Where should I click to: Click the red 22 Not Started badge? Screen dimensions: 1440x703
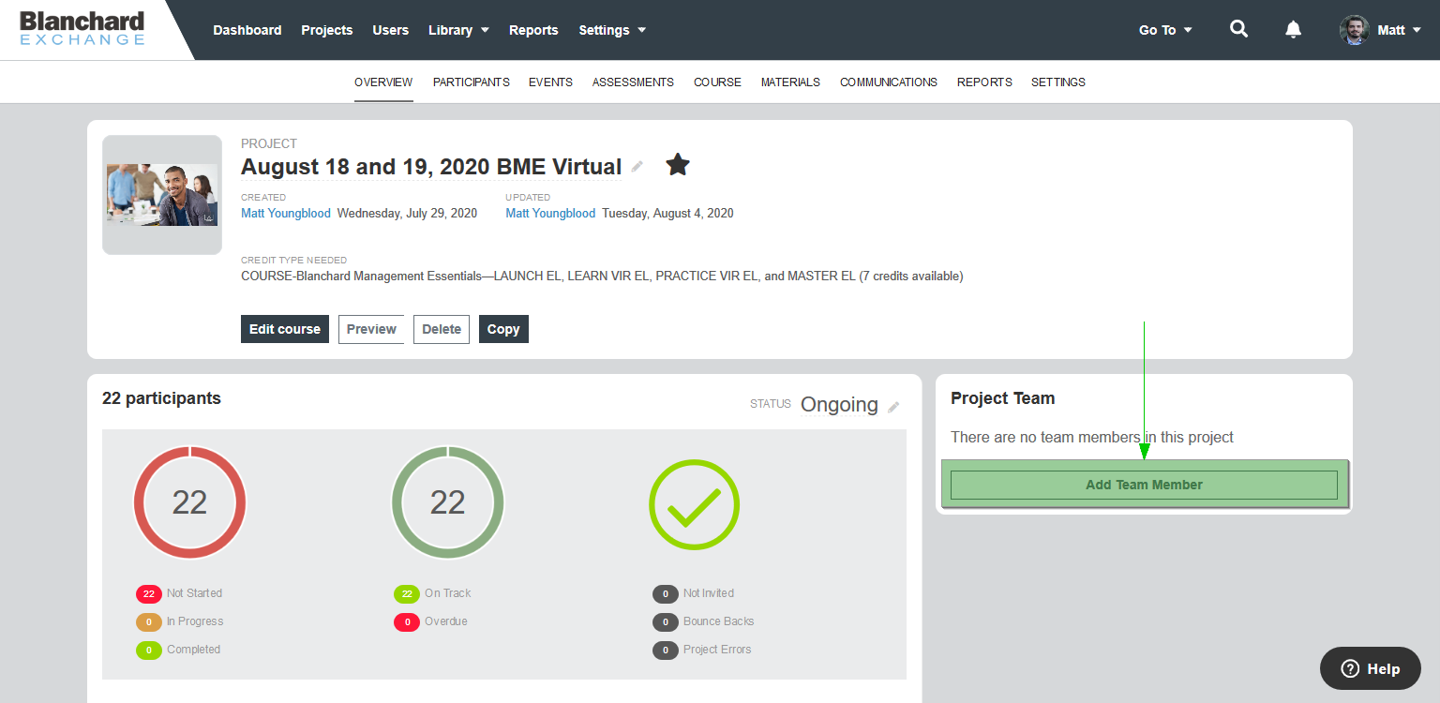(x=149, y=593)
